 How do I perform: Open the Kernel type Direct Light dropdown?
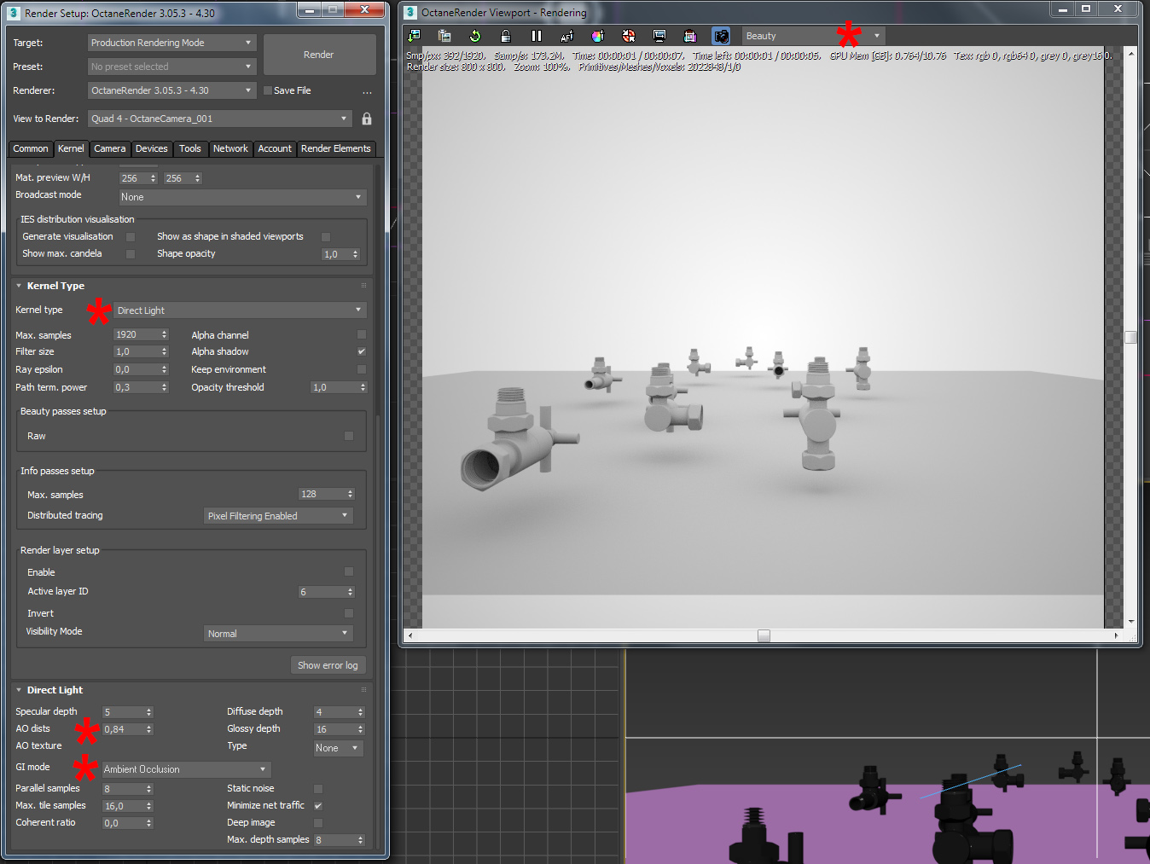(x=241, y=310)
